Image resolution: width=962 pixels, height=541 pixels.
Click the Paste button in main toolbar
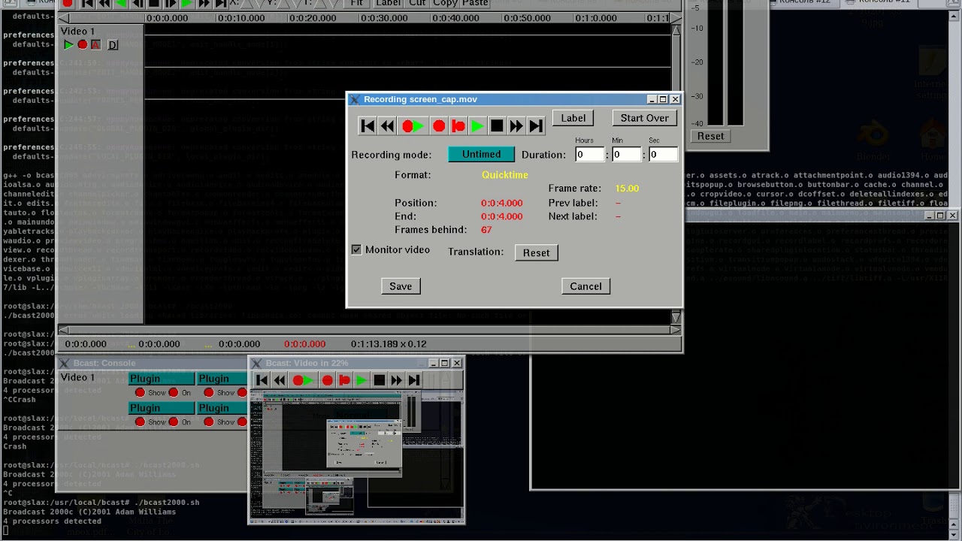click(475, 3)
